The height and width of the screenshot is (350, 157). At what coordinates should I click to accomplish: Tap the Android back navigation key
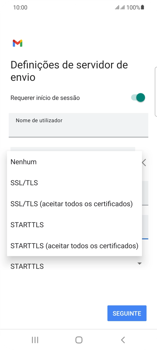[x=122, y=340]
